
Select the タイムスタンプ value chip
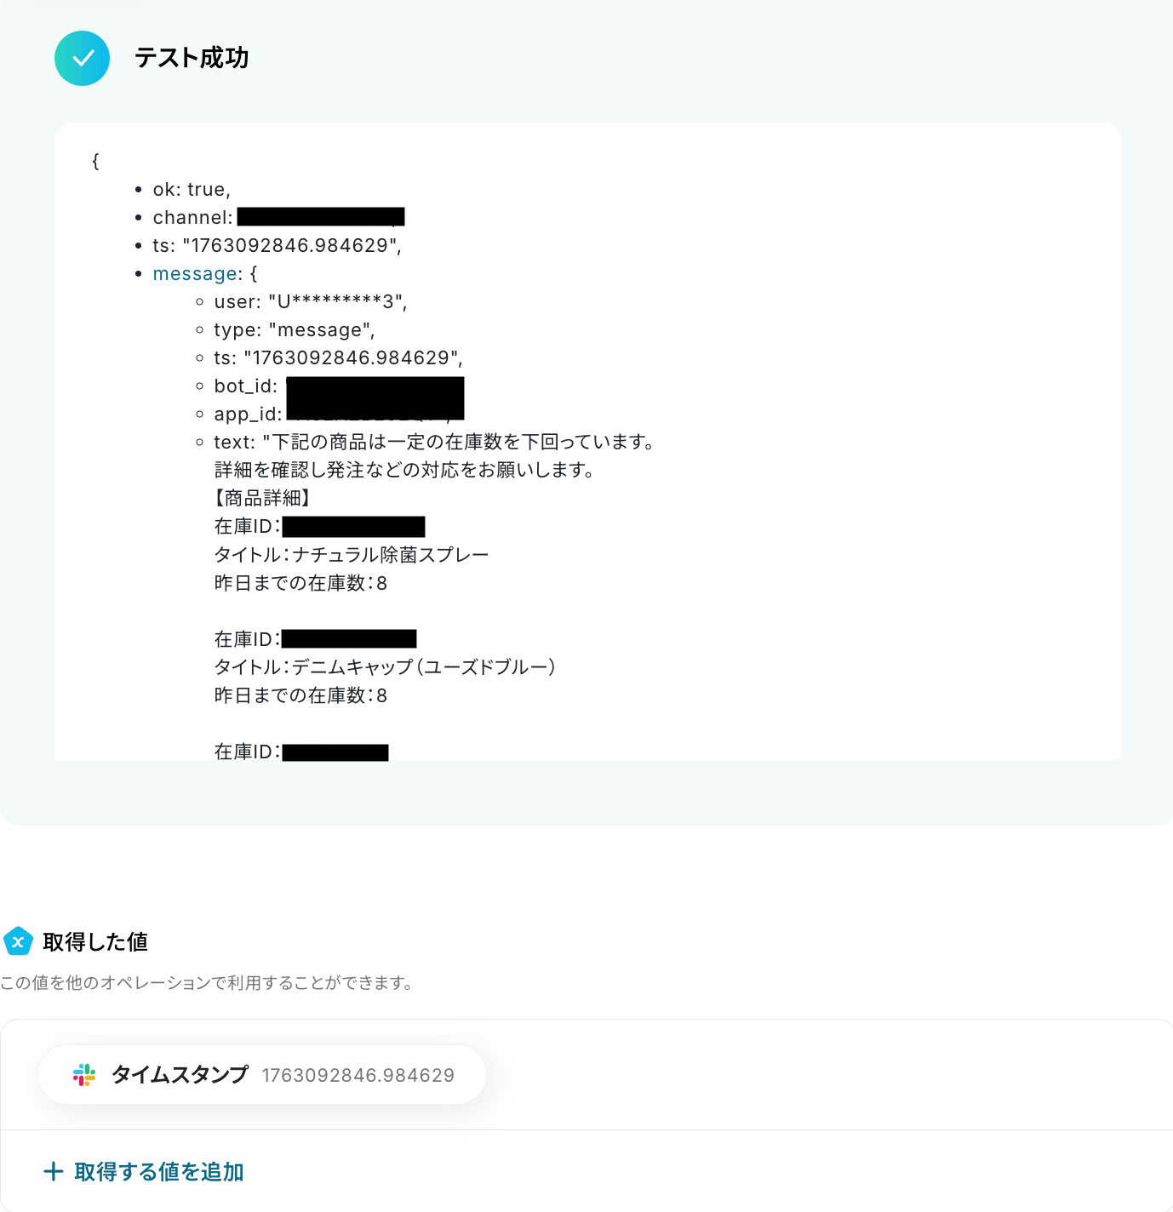262,1075
